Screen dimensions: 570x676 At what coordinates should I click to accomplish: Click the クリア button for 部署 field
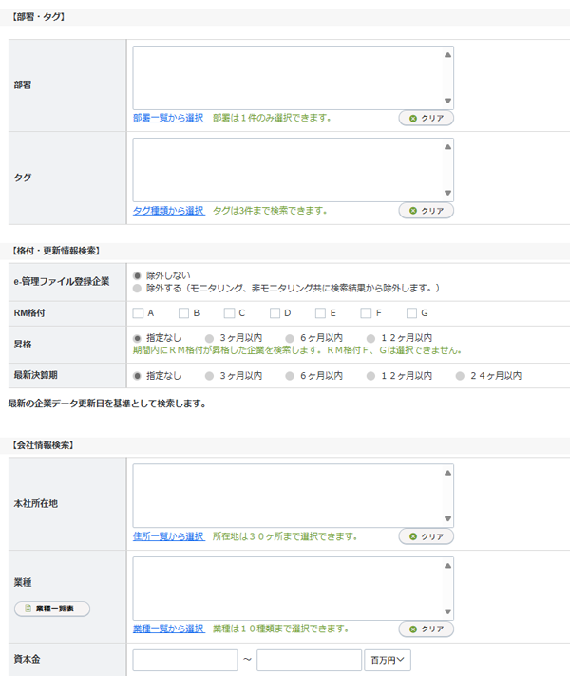pos(426,119)
